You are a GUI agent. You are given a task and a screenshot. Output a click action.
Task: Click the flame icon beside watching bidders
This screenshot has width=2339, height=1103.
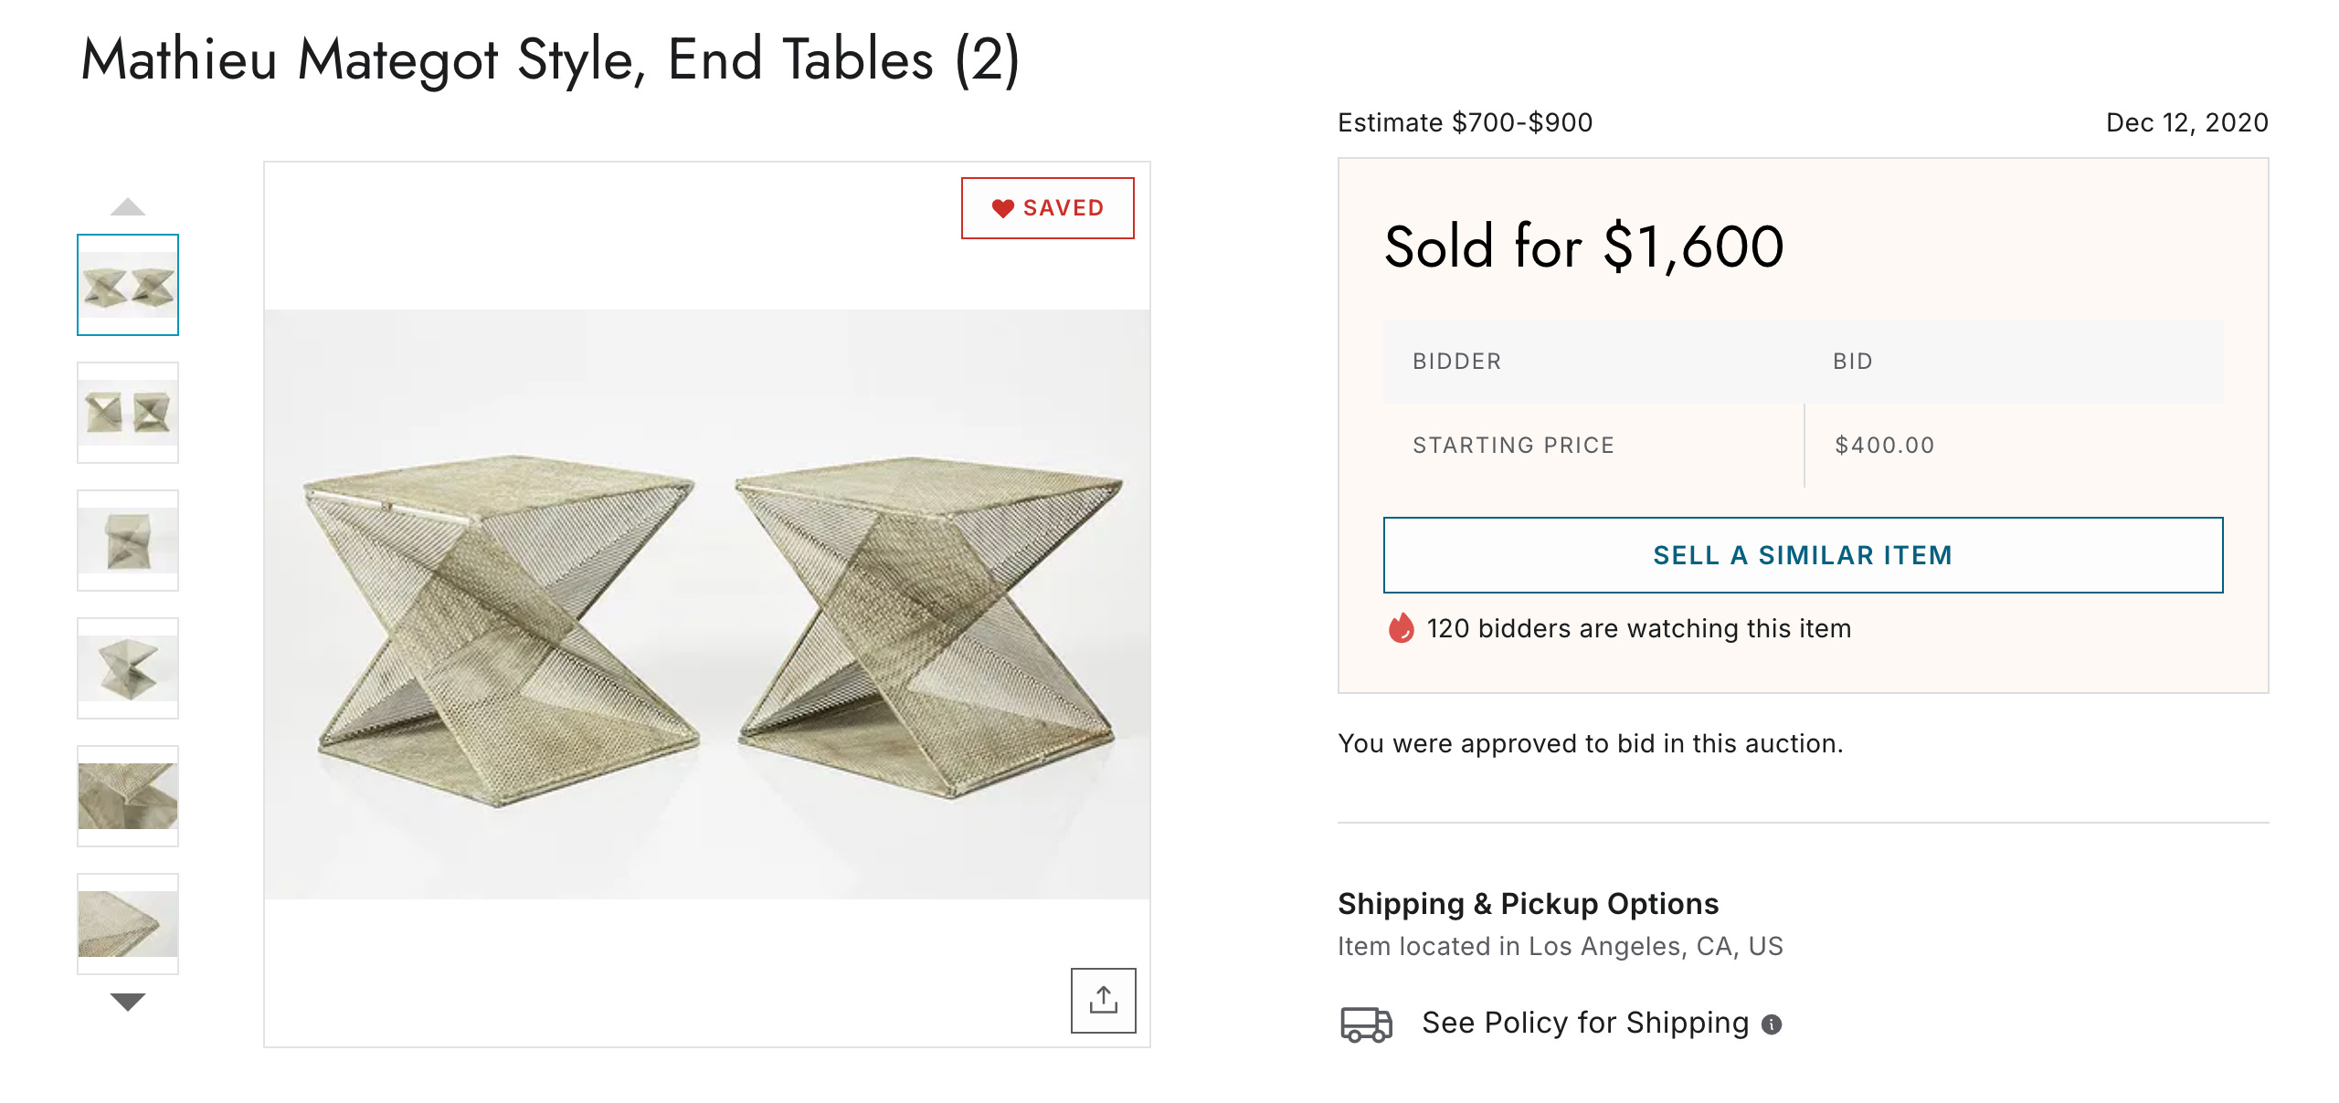[1401, 628]
